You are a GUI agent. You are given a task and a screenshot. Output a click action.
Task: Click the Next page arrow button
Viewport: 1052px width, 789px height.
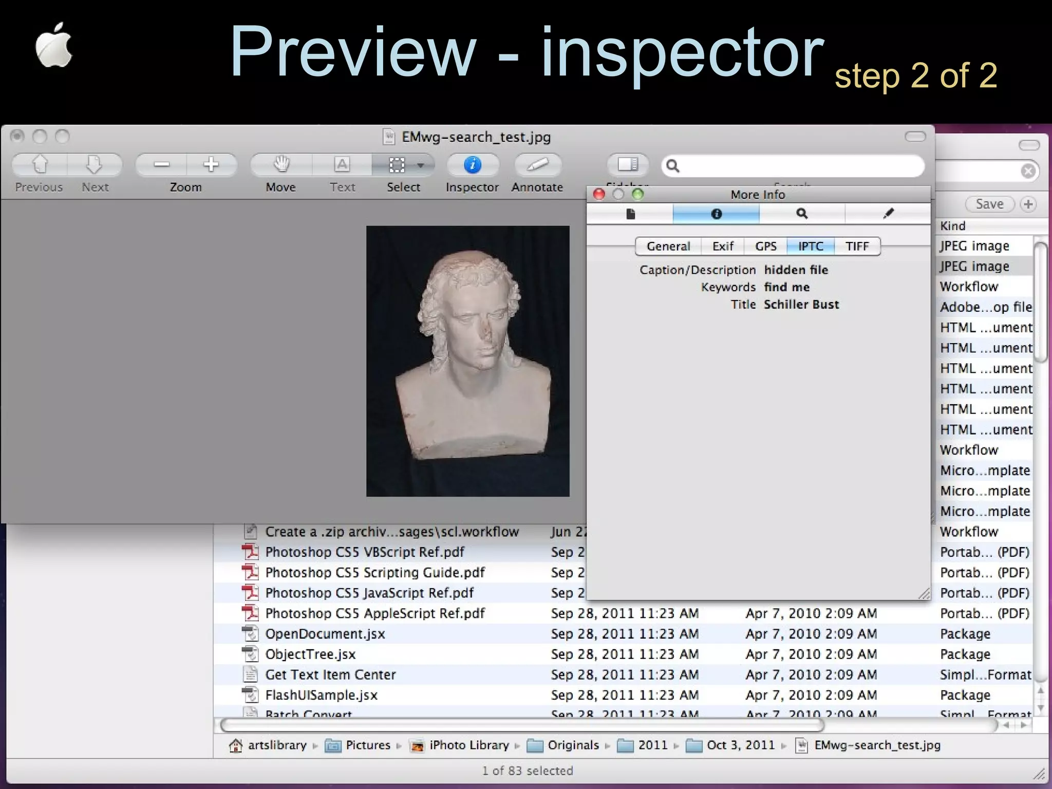coord(95,165)
